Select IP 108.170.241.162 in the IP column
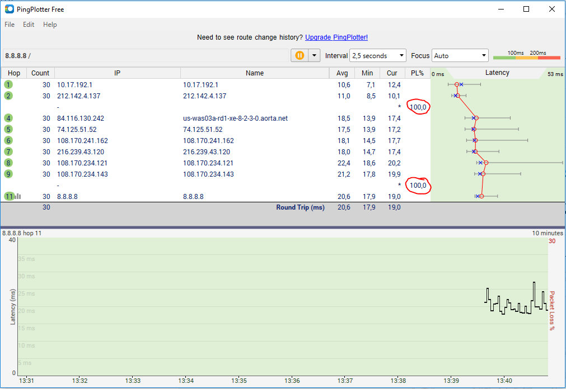 tap(82, 141)
